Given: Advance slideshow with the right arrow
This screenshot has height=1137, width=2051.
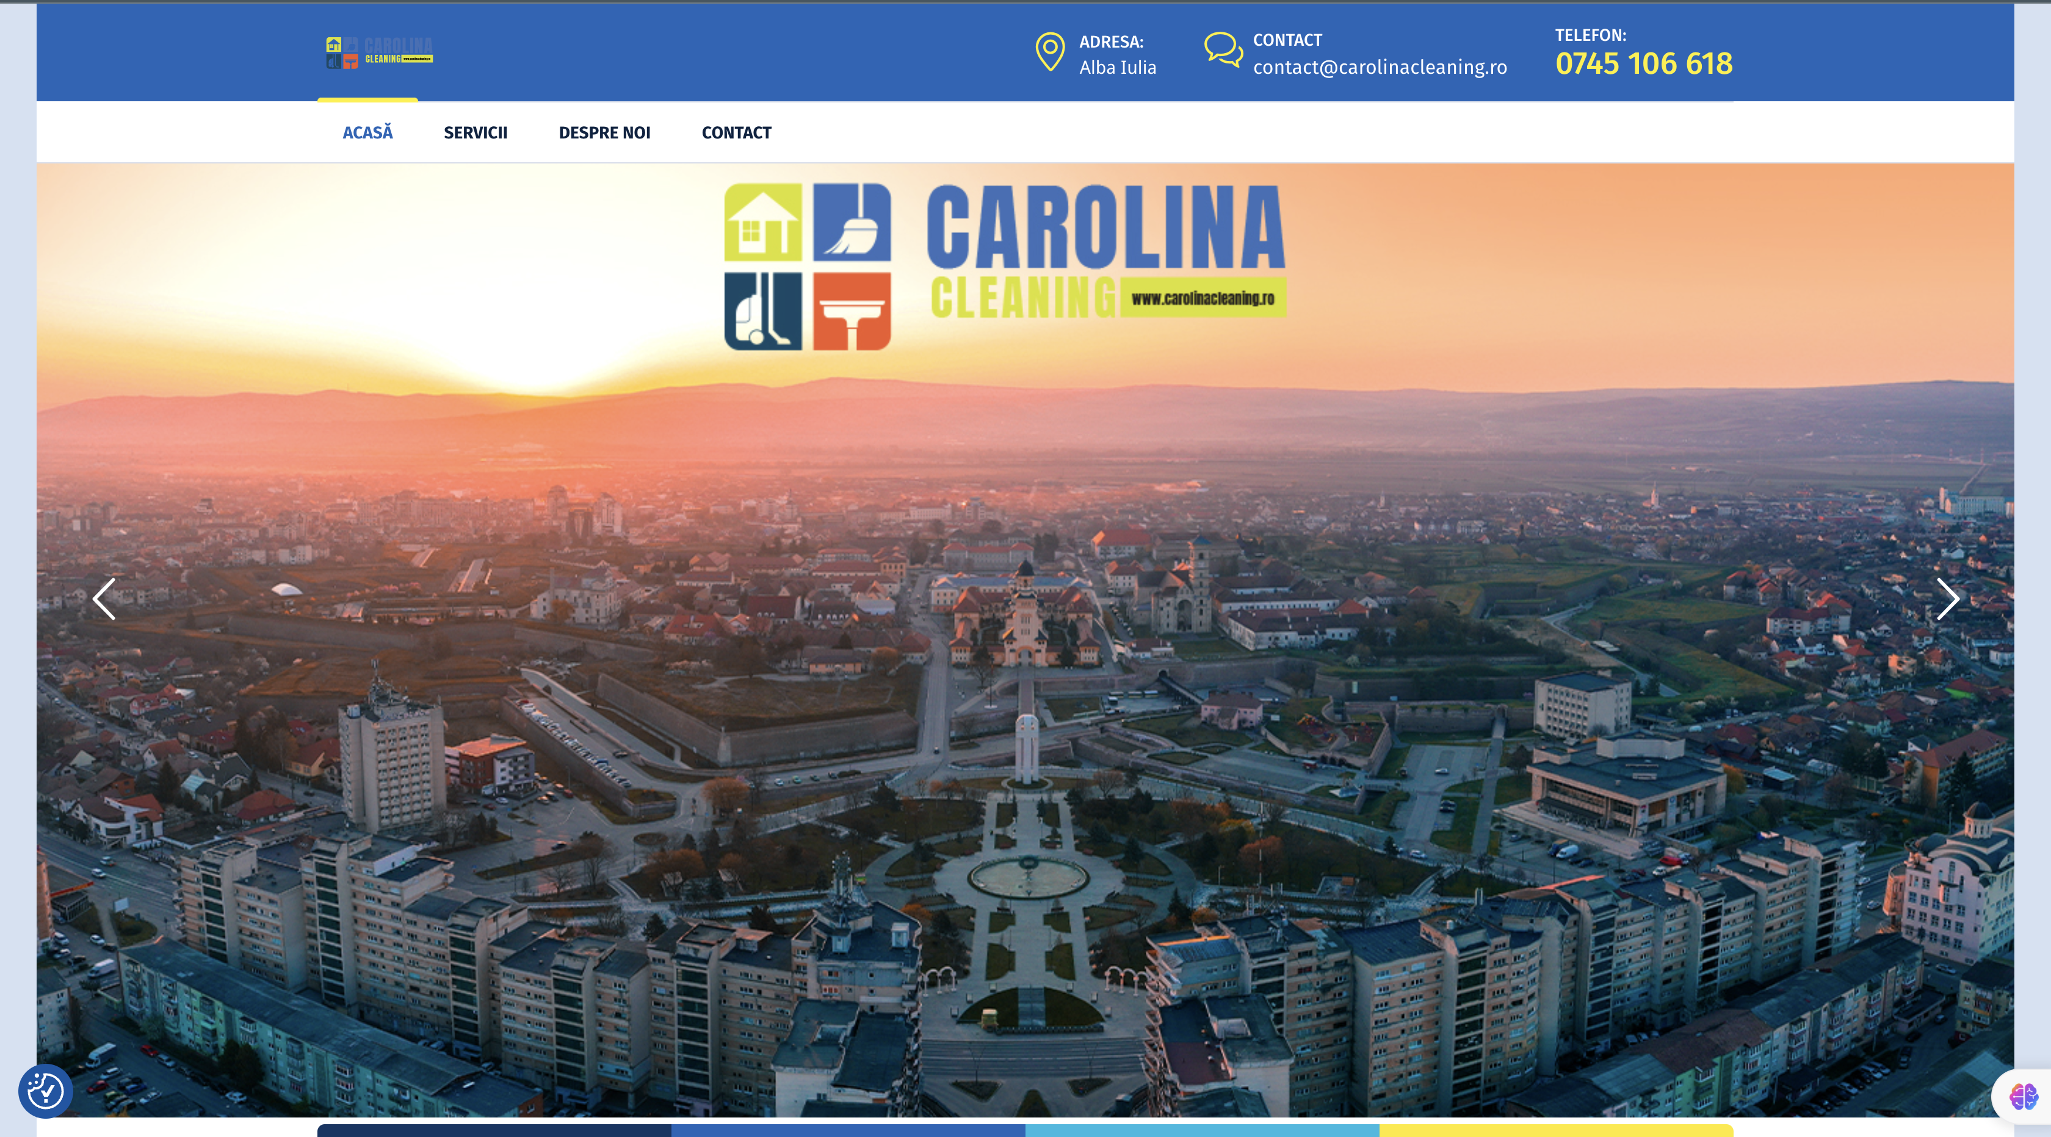Looking at the screenshot, I should [x=1948, y=600].
